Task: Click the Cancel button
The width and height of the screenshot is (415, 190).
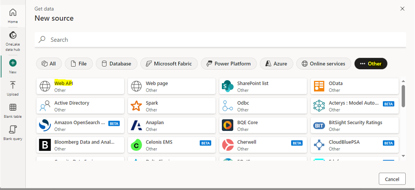Action: [x=392, y=179]
